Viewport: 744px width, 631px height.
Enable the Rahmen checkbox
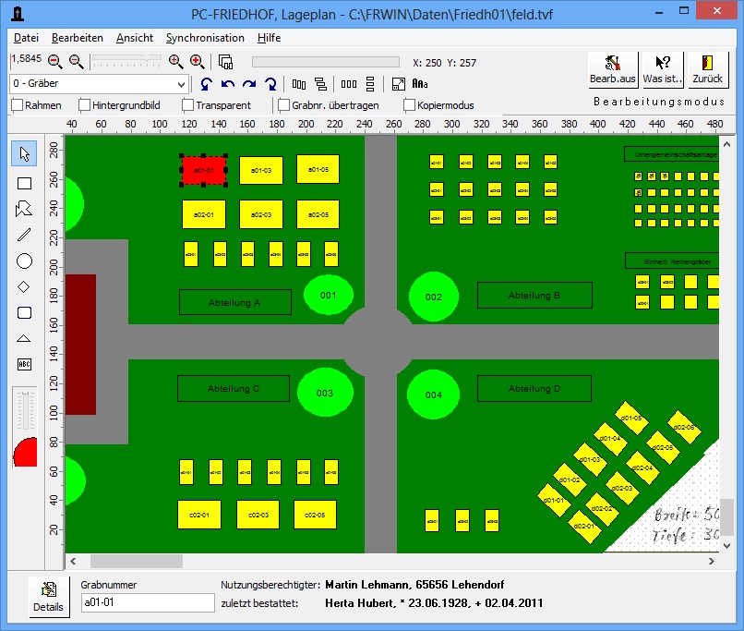tap(18, 105)
